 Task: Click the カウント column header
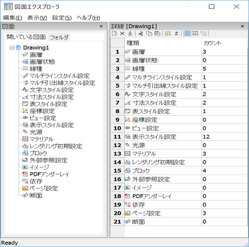(225, 43)
